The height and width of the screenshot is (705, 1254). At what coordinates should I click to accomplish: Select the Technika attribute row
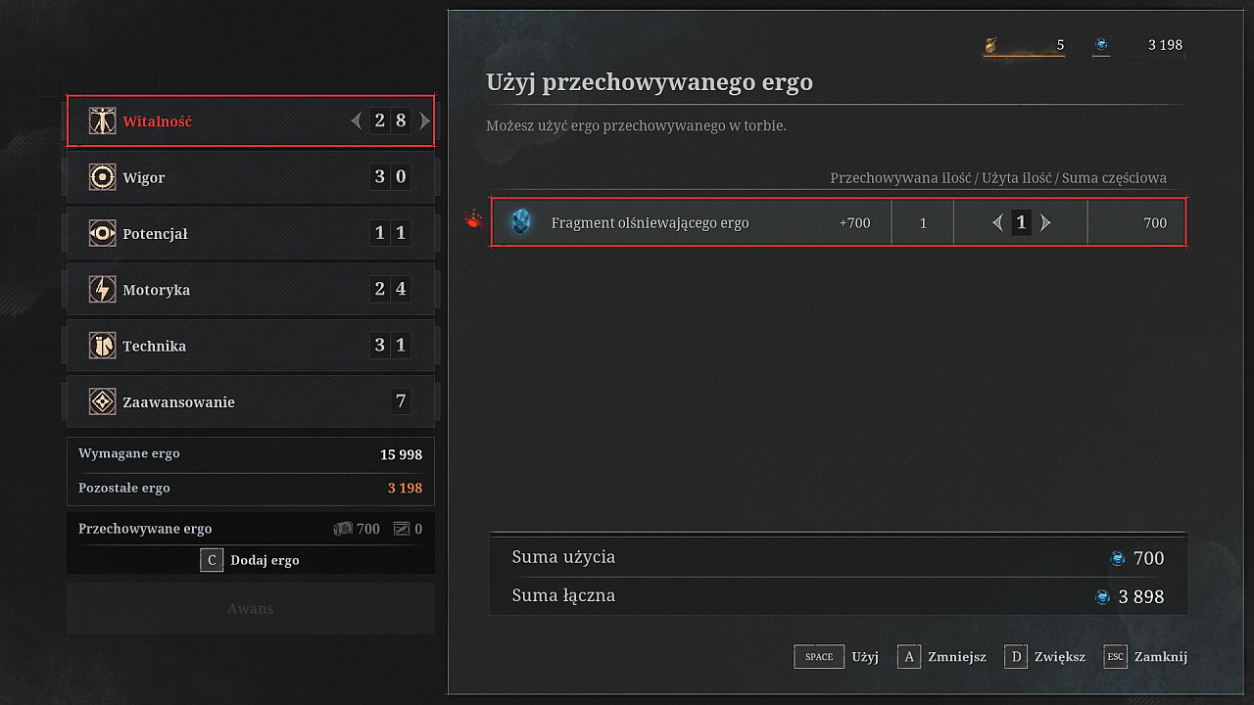pos(250,345)
